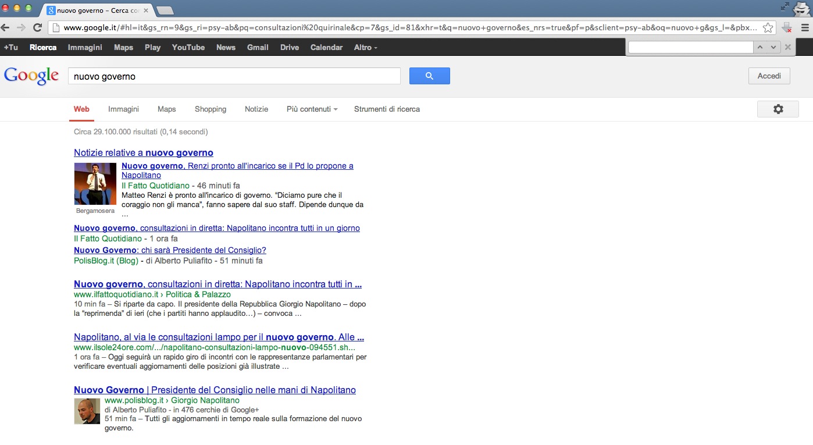The height and width of the screenshot is (445, 813).
Task: Click the Accedi sign-in button
Action: (769, 76)
